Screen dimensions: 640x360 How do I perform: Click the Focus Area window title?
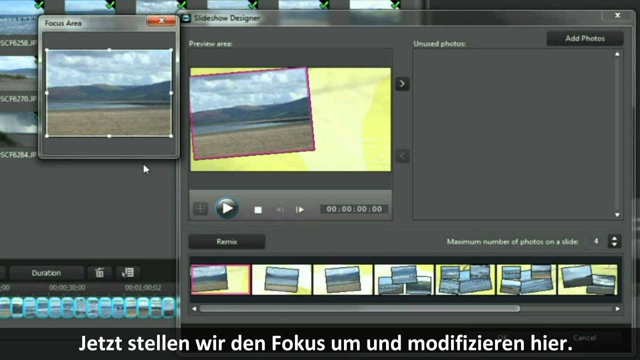pyautogui.click(x=63, y=23)
